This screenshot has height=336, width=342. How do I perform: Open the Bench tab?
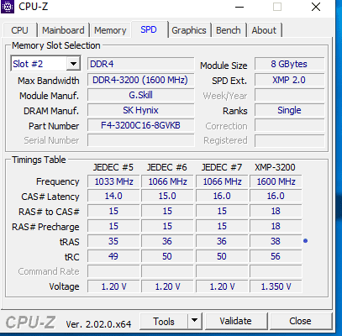click(229, 30)
